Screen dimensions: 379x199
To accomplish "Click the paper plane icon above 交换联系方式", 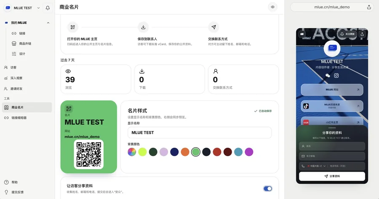I will pyautogui.click(x=214, y=27).
